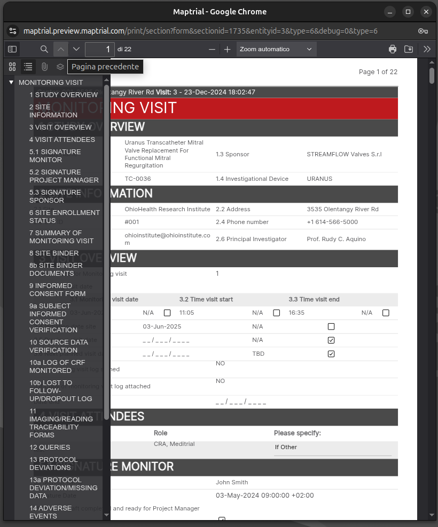
Task: Click the phone number '+1 614-566-5000'
Action: click(332, 222)
